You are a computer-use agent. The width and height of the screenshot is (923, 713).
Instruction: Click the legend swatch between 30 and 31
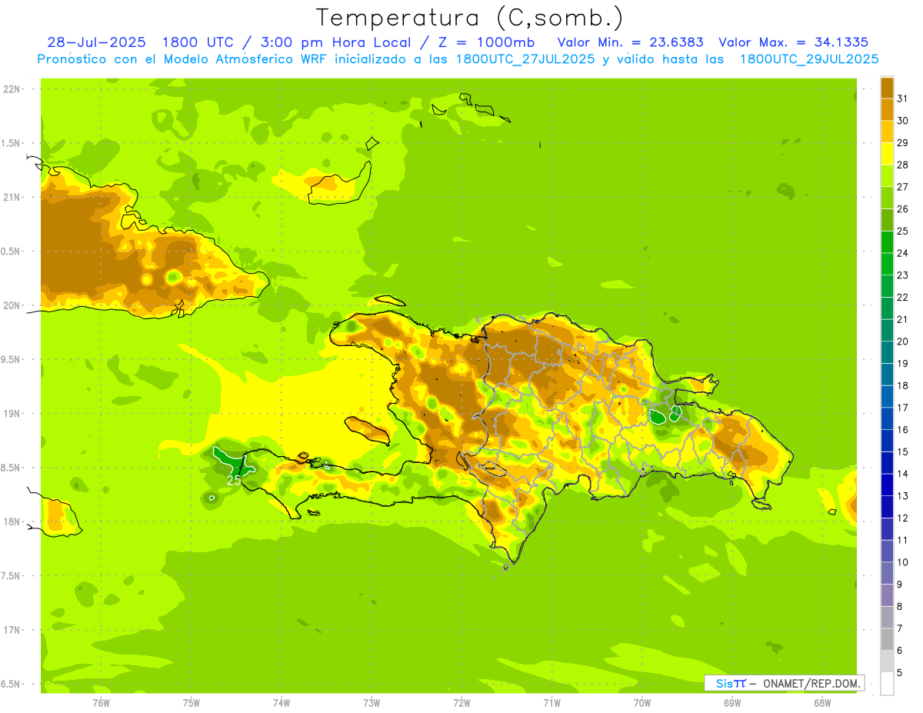[x=887, y=110]
